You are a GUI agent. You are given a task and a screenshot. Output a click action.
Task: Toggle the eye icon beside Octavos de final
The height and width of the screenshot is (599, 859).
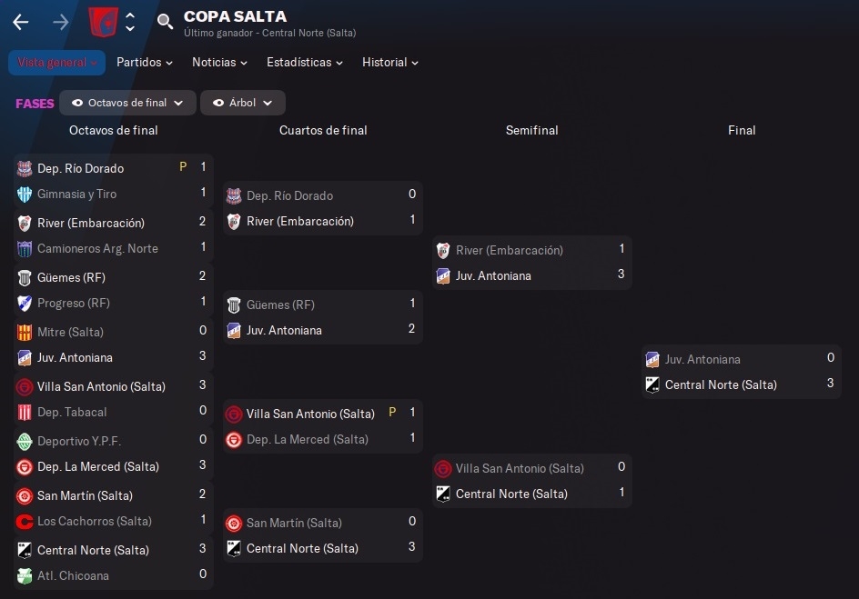click(77, 103)
